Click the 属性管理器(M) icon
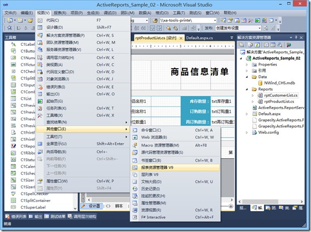Screen dimensions: 311x232 click(x=135, y=203)
